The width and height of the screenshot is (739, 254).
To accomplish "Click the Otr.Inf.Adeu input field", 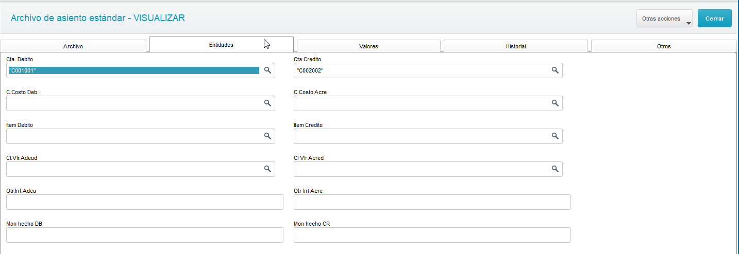I will click(145, 202).
